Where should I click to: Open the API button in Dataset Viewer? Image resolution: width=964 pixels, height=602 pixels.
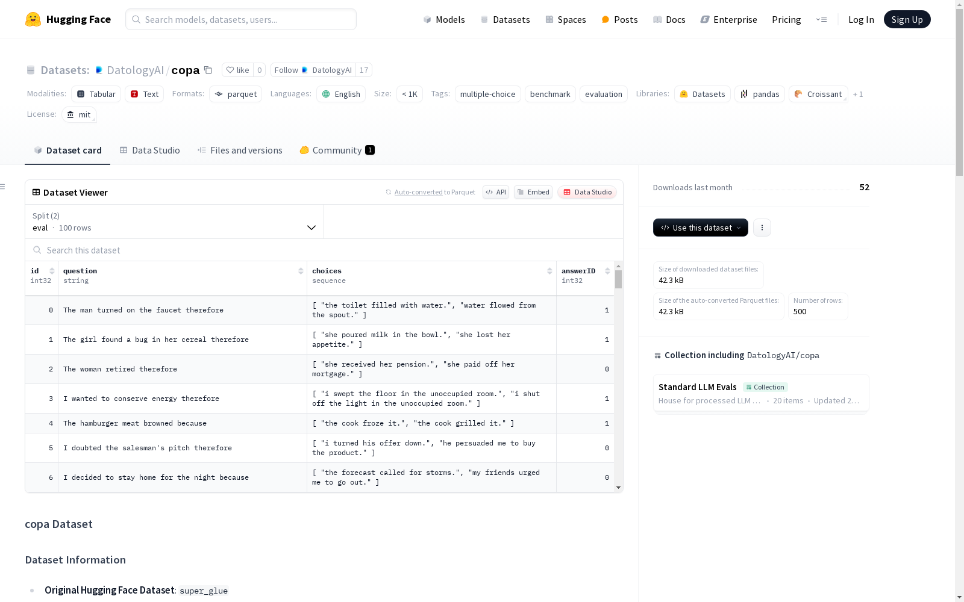(496, 192)
